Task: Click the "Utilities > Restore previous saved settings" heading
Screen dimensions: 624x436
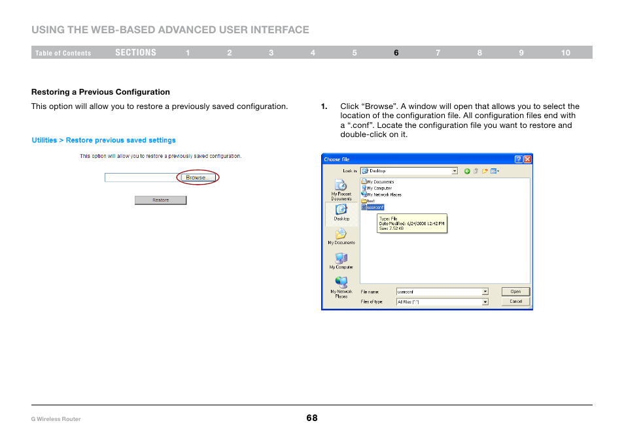Action: 103,140
